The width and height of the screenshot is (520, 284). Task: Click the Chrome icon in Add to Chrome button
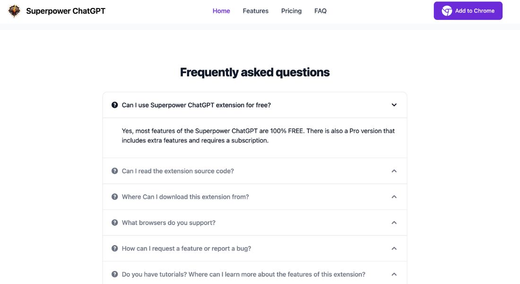point(447,11)
